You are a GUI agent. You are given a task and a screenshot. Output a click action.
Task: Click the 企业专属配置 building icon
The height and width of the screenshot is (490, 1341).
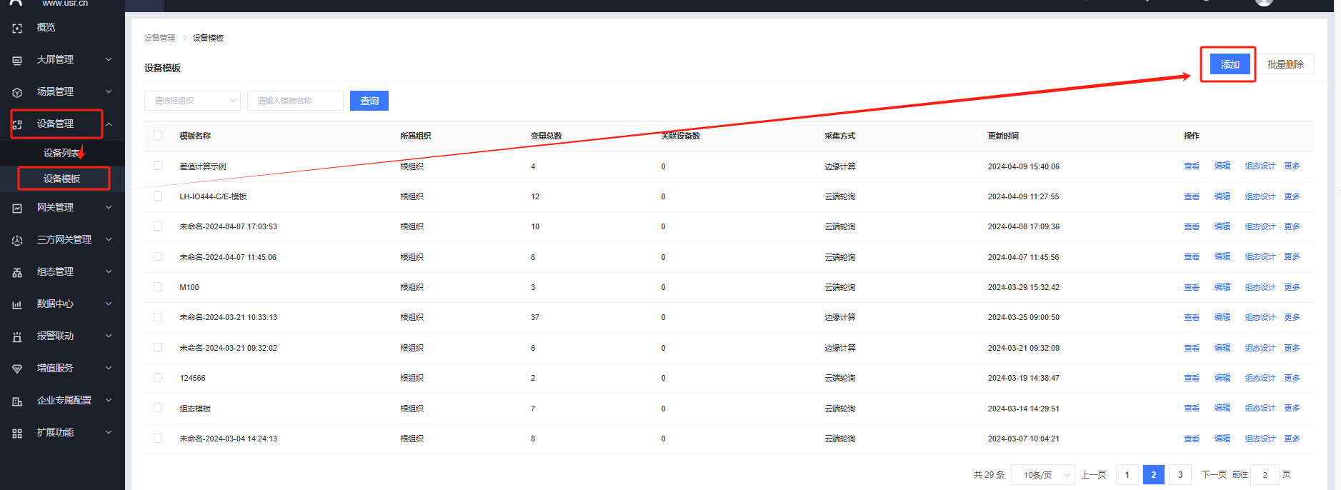pos(17,401)
